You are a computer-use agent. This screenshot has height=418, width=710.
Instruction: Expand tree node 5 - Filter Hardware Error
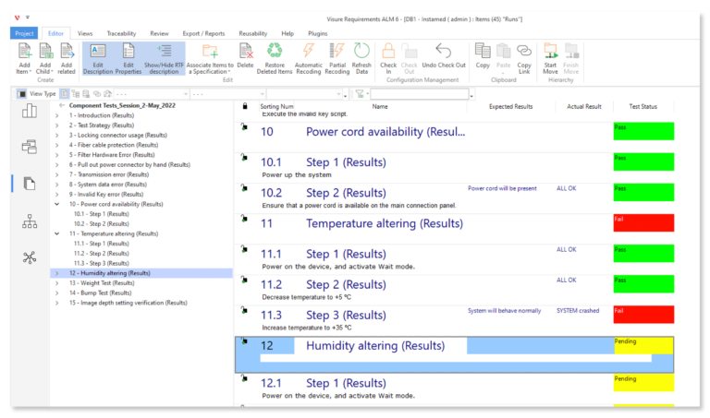57,155
